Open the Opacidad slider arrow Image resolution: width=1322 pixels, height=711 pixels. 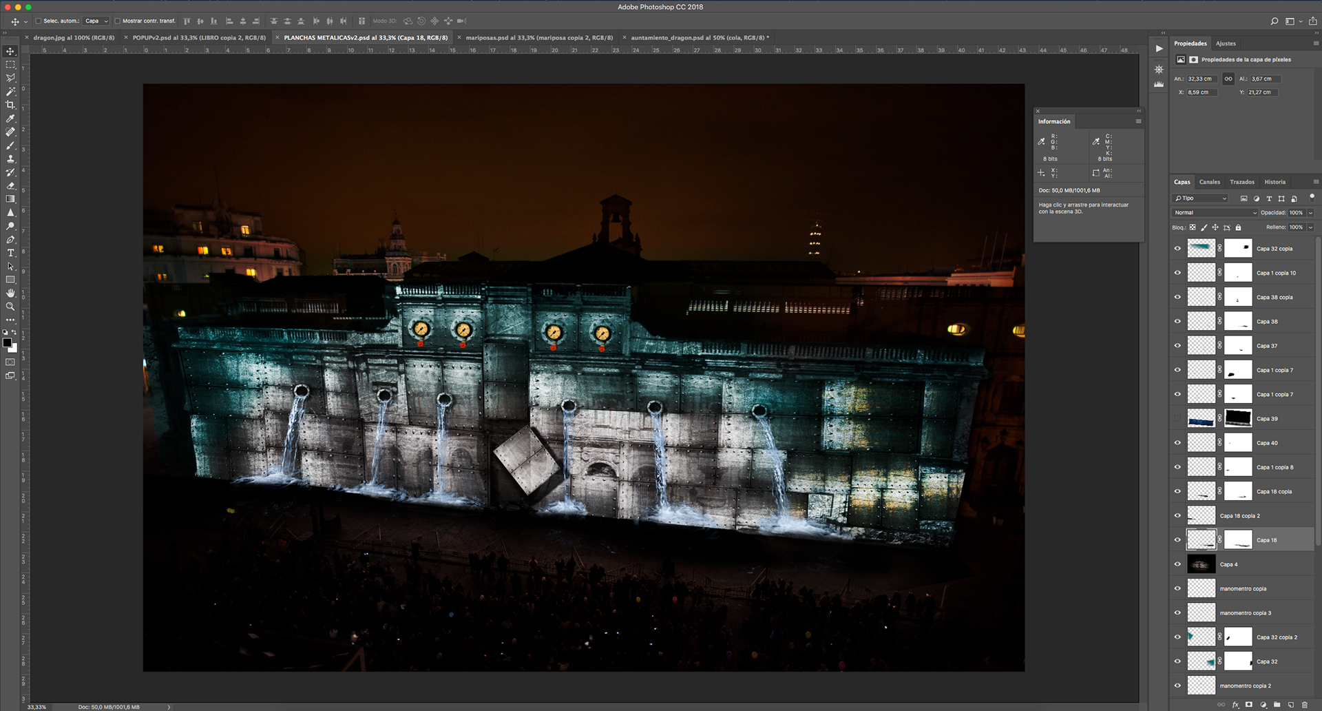(1311, 213)
